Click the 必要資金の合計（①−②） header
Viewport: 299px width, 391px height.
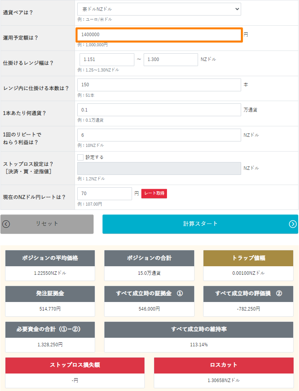(50, 330)
